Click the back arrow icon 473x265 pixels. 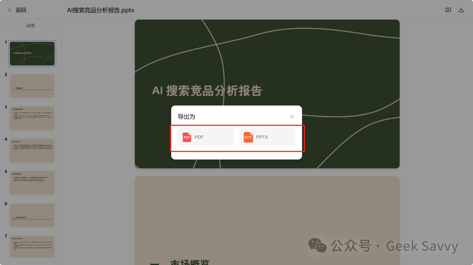point(10,10)
